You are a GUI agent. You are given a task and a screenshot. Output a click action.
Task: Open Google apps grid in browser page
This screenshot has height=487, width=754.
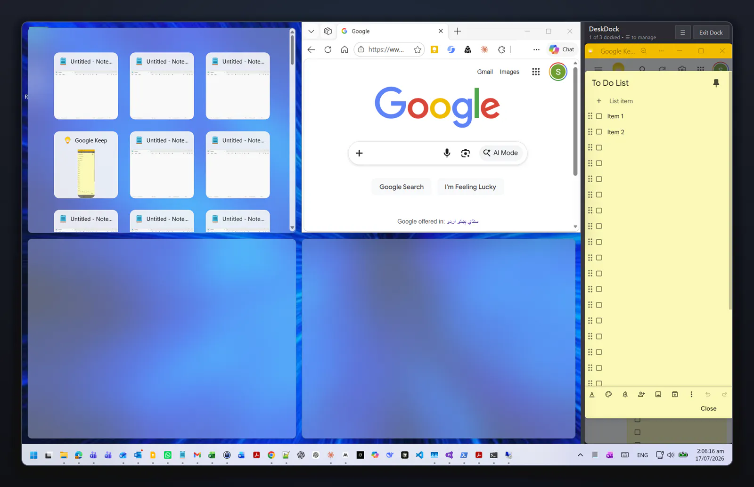(x=536, y=72)
